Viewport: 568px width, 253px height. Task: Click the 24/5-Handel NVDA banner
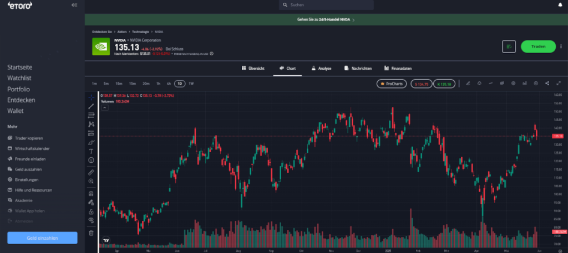pyautogui.click(x=326, y=19)
